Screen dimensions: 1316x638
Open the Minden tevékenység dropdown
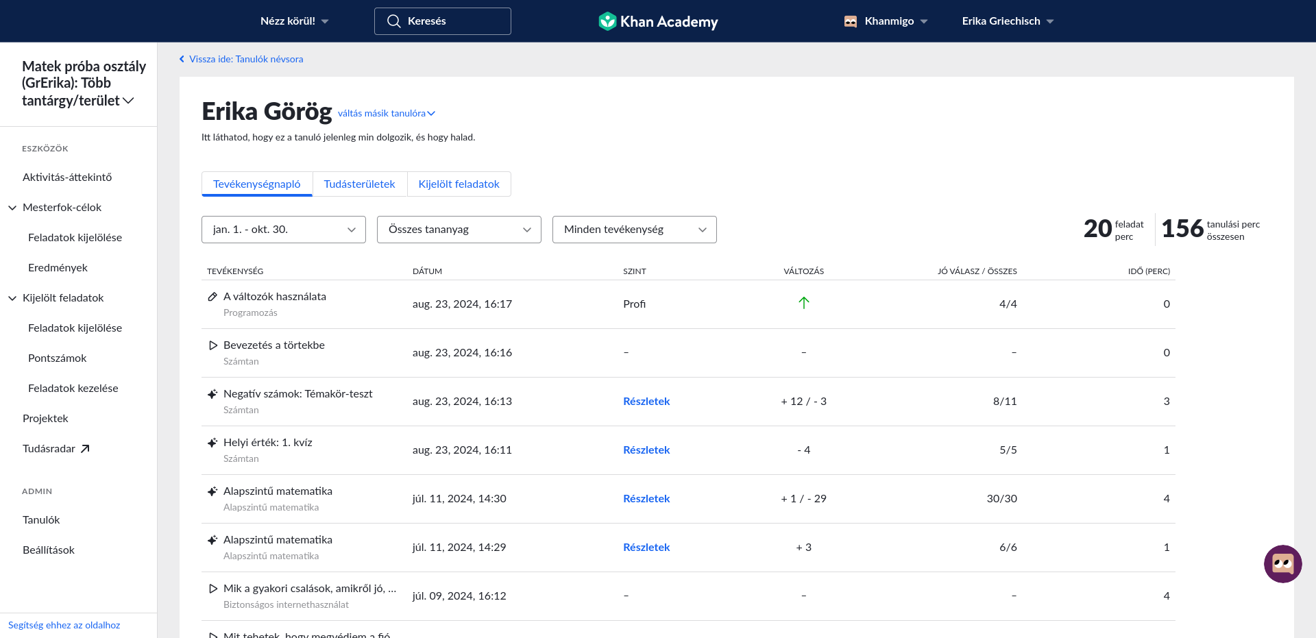coord(635,230)
